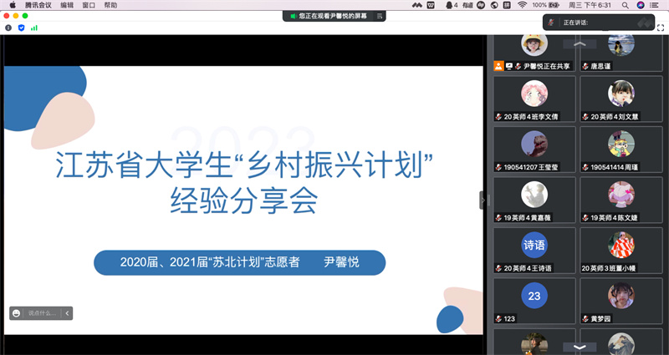This screenshot has width=669, height=355.
Task: Open the Apple menu
Action: 13,5
